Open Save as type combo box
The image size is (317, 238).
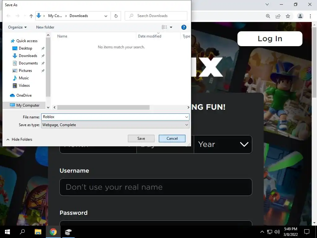click(115, 125)
